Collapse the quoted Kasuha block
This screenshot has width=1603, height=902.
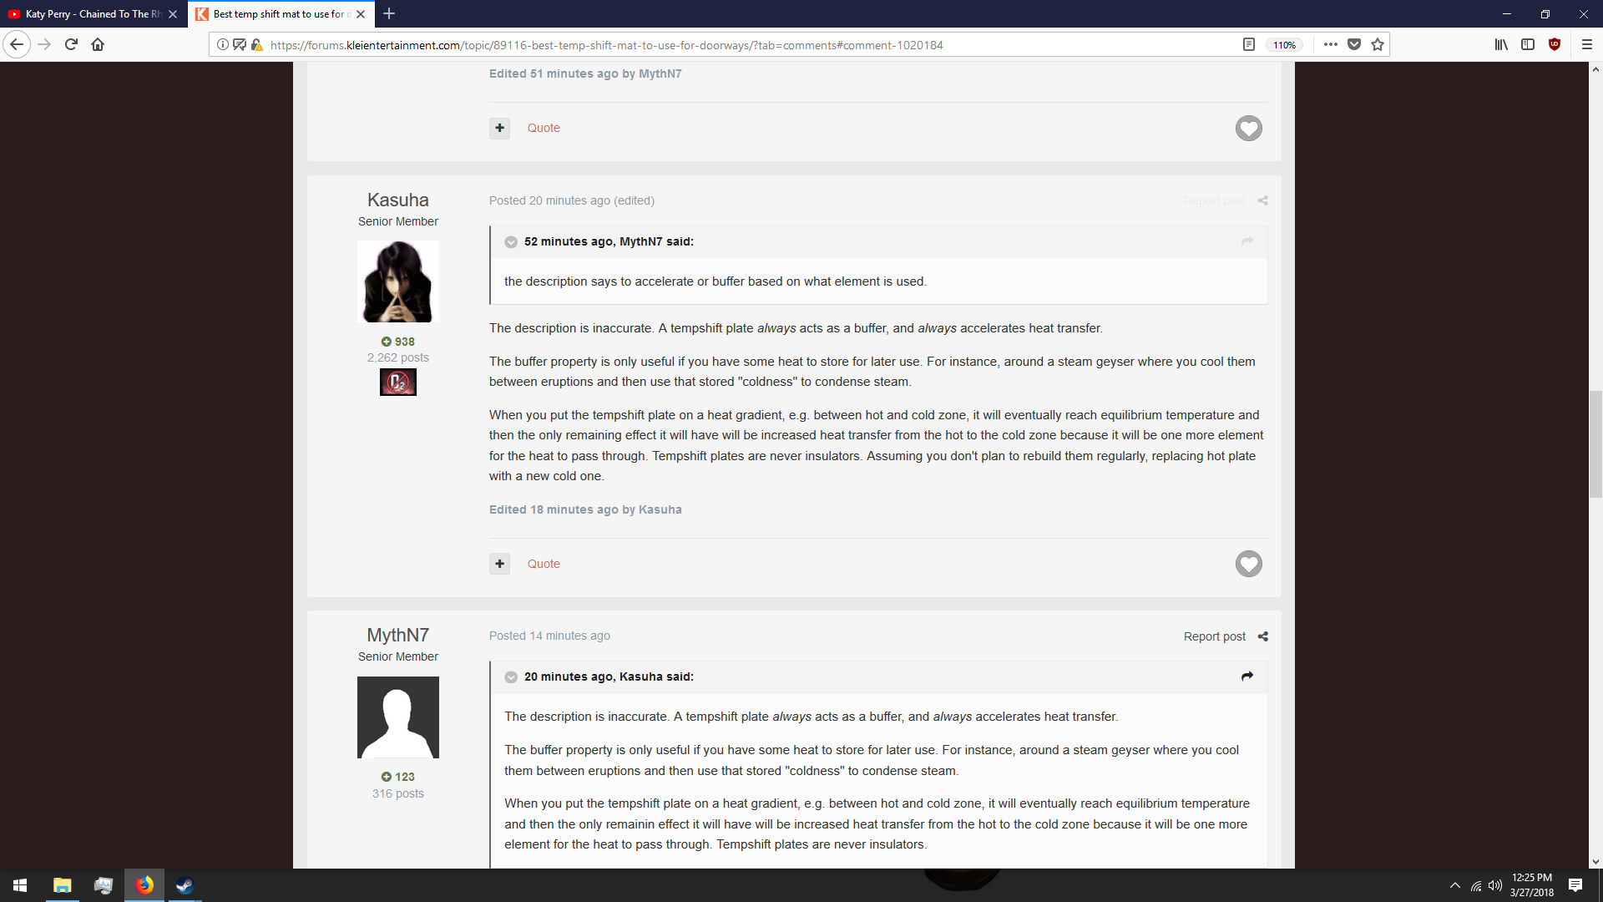pyautogui.click(x=511, y=677)
